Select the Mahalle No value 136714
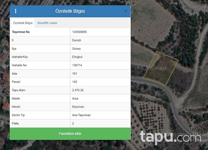This screenshot has height=150, width=208. [x=77, y=65]
